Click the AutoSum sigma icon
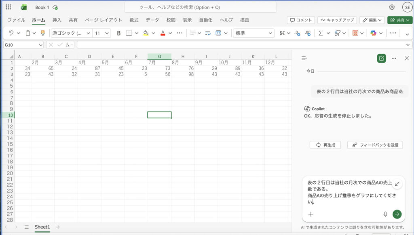The width and height of the screenshot is (414, 235). pyautogui.click(x=321, y=33)
